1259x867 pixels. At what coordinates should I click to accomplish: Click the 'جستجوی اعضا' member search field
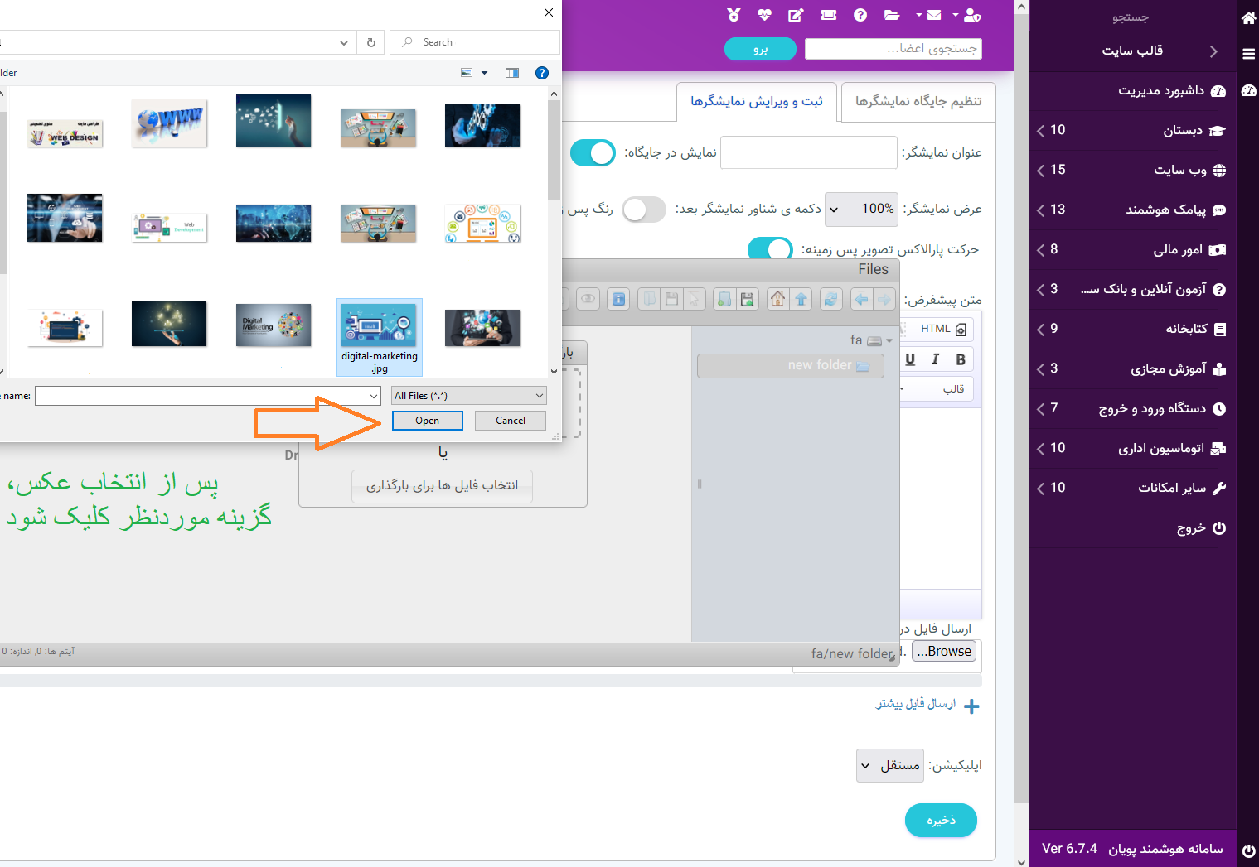893,49
